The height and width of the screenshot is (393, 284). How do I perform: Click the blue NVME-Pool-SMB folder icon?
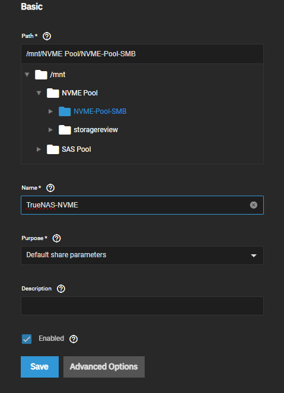pos(65,111)
